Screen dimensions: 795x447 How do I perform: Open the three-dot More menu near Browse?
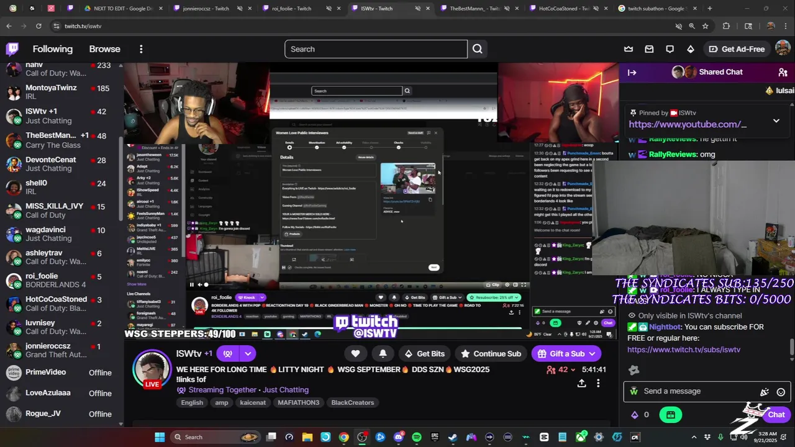[141, 49]
